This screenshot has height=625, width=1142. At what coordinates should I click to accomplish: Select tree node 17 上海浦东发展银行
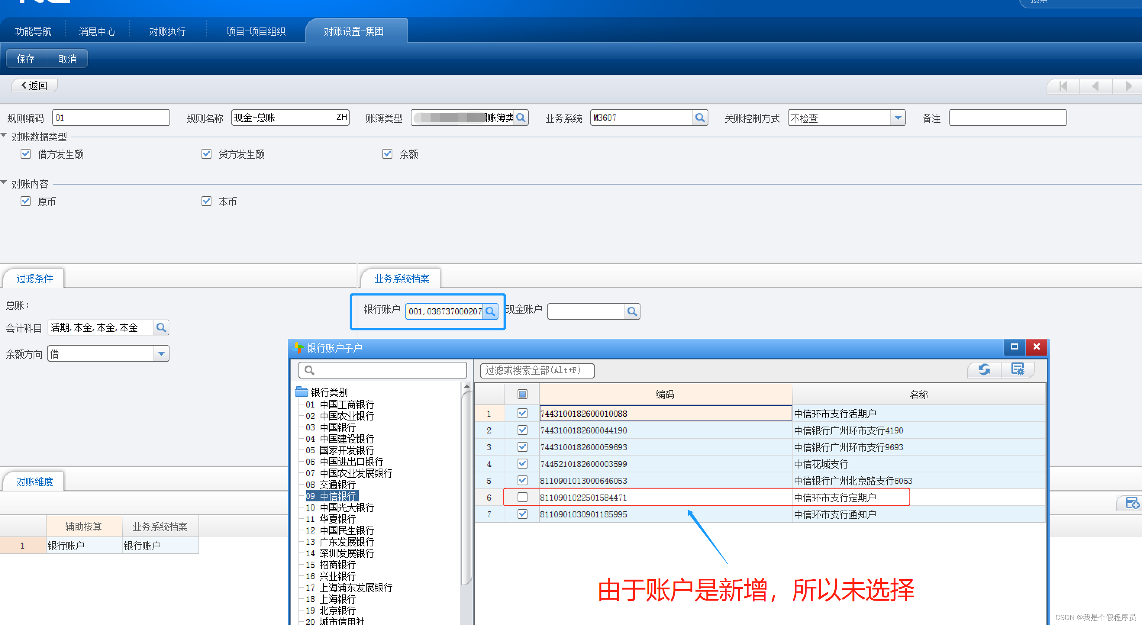point(349,588)
